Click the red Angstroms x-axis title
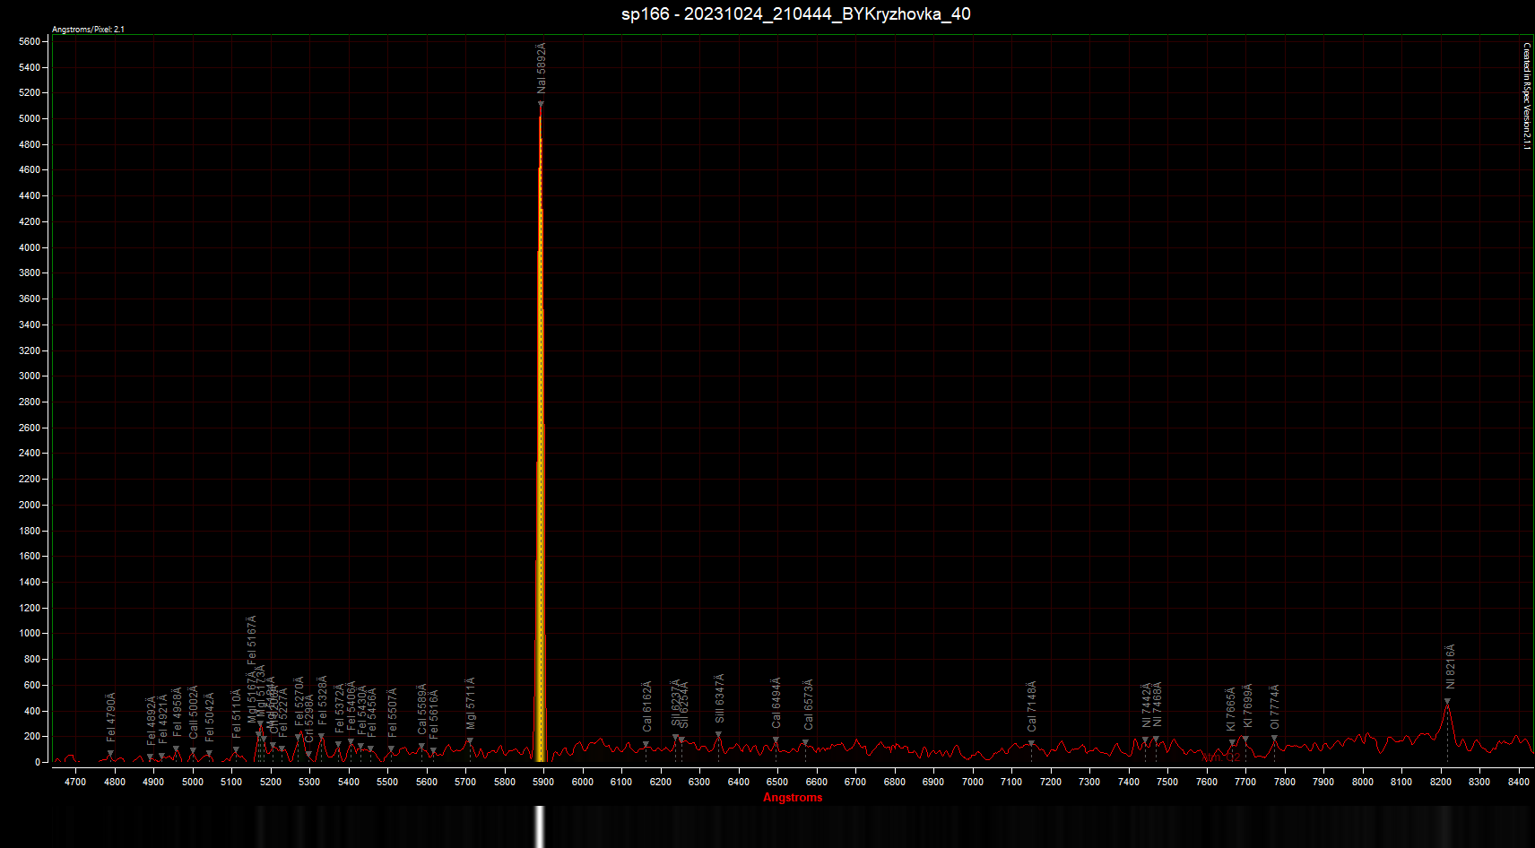The width and height of the screenshot is (1535, 848). click(x=793, y=797)
